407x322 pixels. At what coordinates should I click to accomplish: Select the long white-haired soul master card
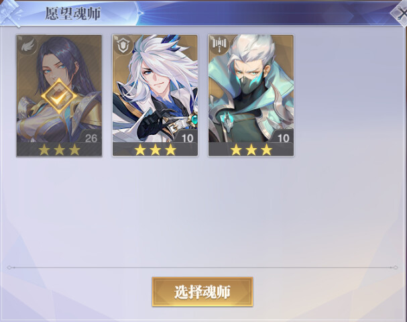[x=155, y=96]
